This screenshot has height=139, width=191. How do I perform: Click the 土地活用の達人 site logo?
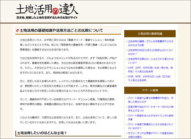tap(47, 9)
